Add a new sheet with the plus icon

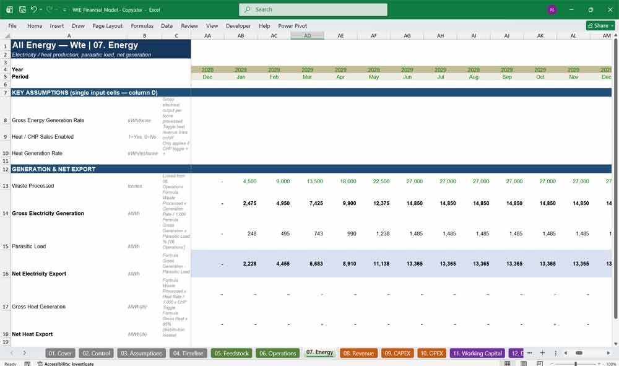[x=542, y=353]
